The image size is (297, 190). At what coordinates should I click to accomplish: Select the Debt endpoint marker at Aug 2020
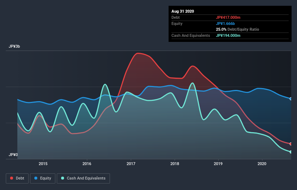coord(291,144)
